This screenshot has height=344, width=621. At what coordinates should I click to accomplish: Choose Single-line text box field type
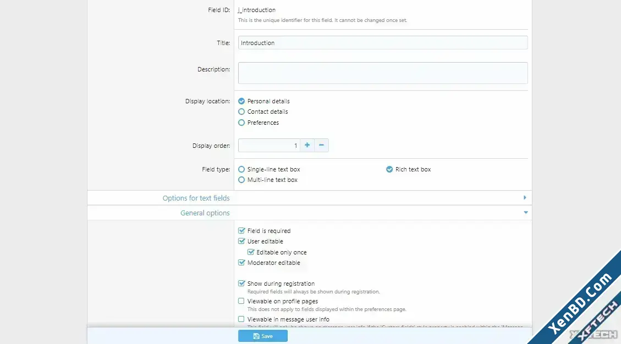[241, 169]
